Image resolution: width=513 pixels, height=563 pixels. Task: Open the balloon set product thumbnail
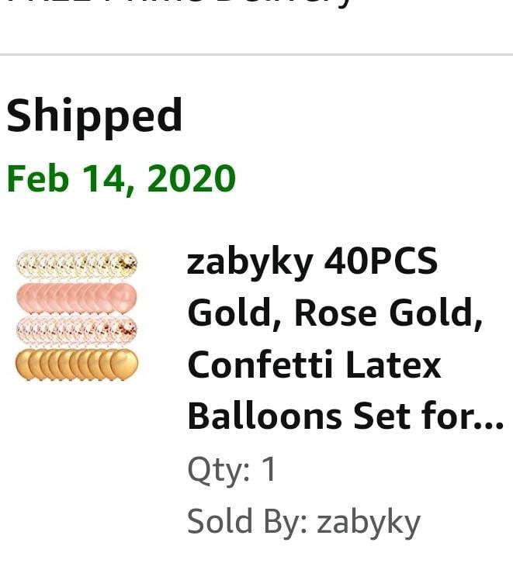pos(77,316)
